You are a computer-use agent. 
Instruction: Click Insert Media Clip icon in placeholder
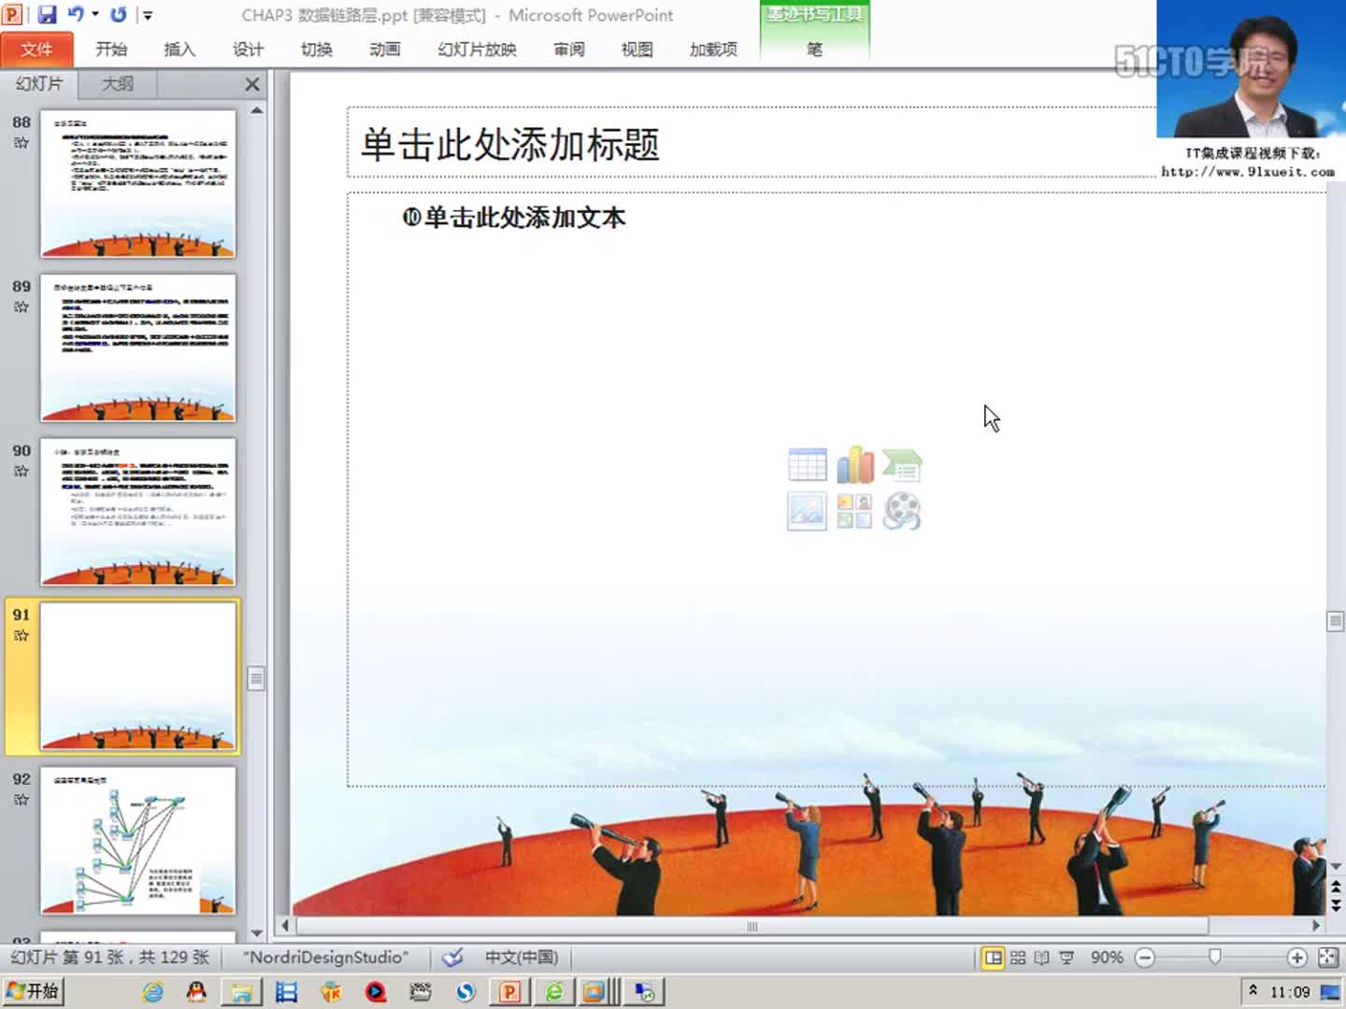tap(902, 512)
